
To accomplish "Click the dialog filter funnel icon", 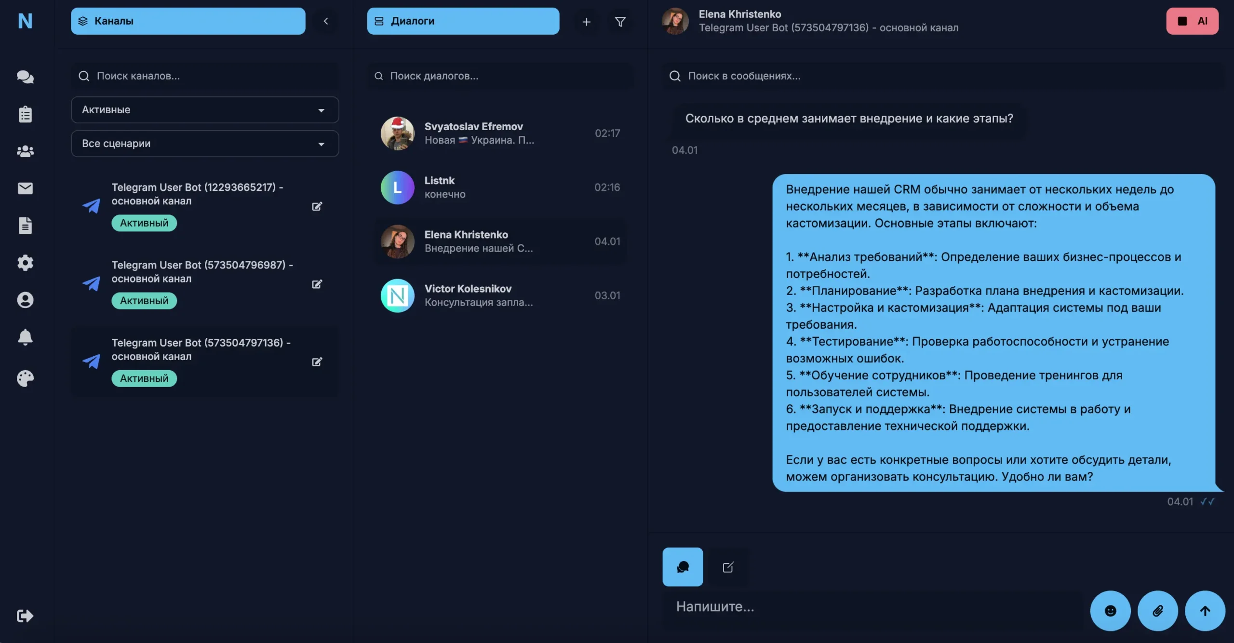I will tap(620, 22).
